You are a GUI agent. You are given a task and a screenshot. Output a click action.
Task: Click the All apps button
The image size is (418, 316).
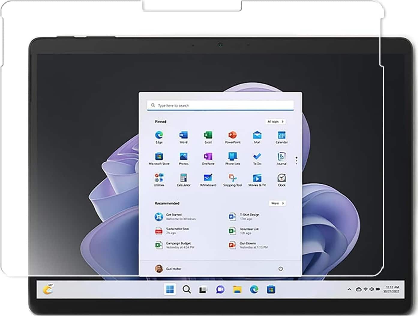tap(275, 121)
